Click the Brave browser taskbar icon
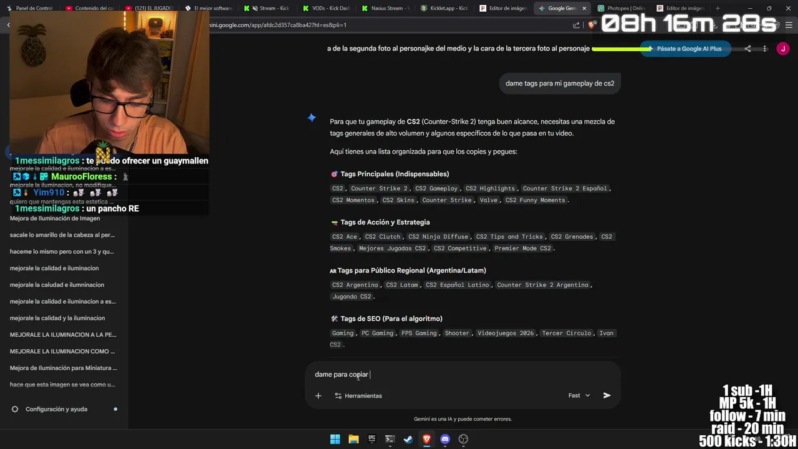The height and width of the screenshot is (449, 798). tap(426, 439)
